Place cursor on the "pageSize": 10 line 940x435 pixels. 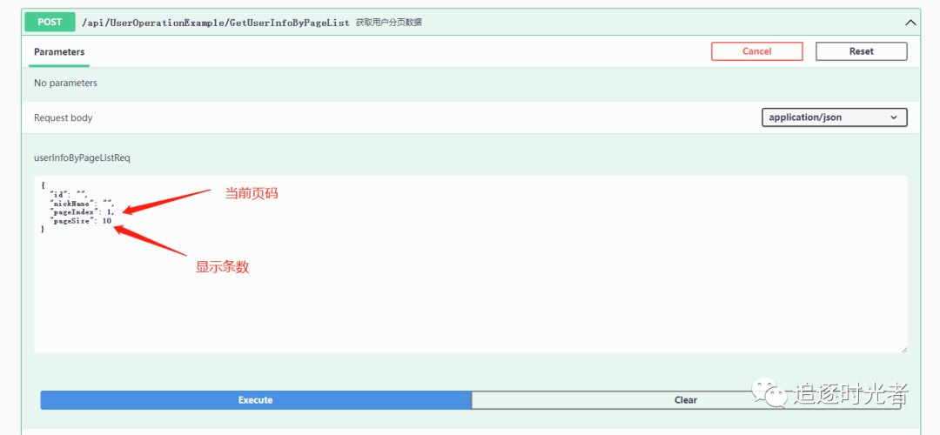(81, 221)
